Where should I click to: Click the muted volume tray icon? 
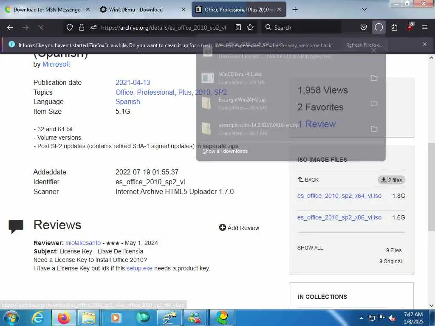pyautogui.click(x=392, y=318)
